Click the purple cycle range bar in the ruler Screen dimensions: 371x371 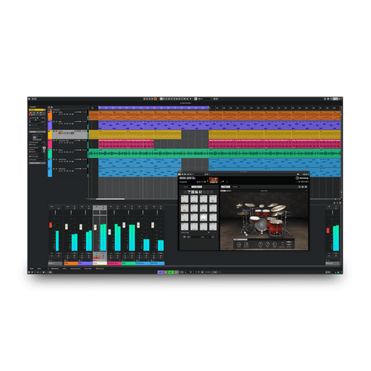pyautogui.click(x=154, y=108)
